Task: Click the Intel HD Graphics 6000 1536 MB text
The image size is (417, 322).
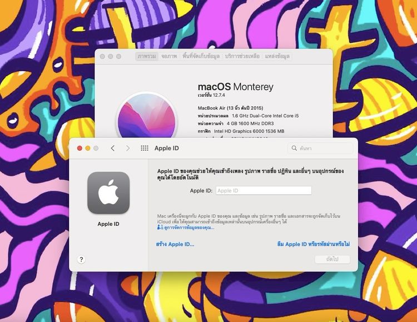Action: (249, 131)
